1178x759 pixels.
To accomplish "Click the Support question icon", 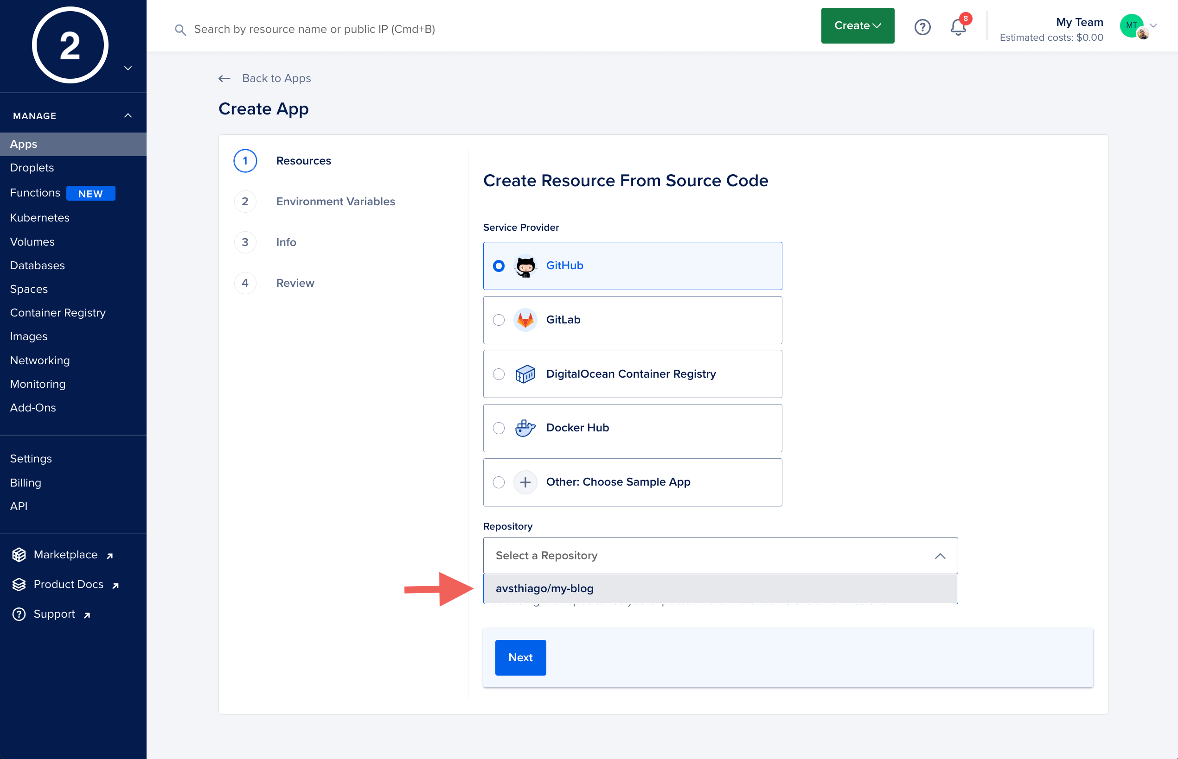I will 19,614.
